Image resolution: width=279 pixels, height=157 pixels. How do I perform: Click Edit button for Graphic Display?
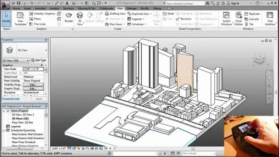(33, 89)
